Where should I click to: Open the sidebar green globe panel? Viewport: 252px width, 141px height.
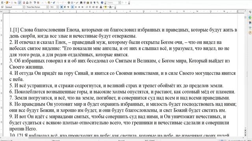[x=250, y=17]
